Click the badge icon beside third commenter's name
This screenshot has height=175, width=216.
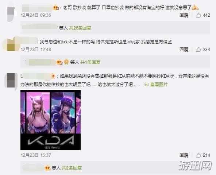click(53, 76)
